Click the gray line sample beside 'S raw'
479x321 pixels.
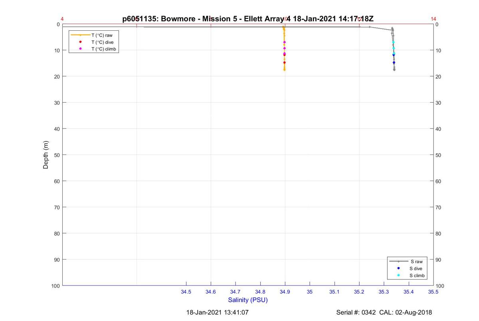coord(398,262)
